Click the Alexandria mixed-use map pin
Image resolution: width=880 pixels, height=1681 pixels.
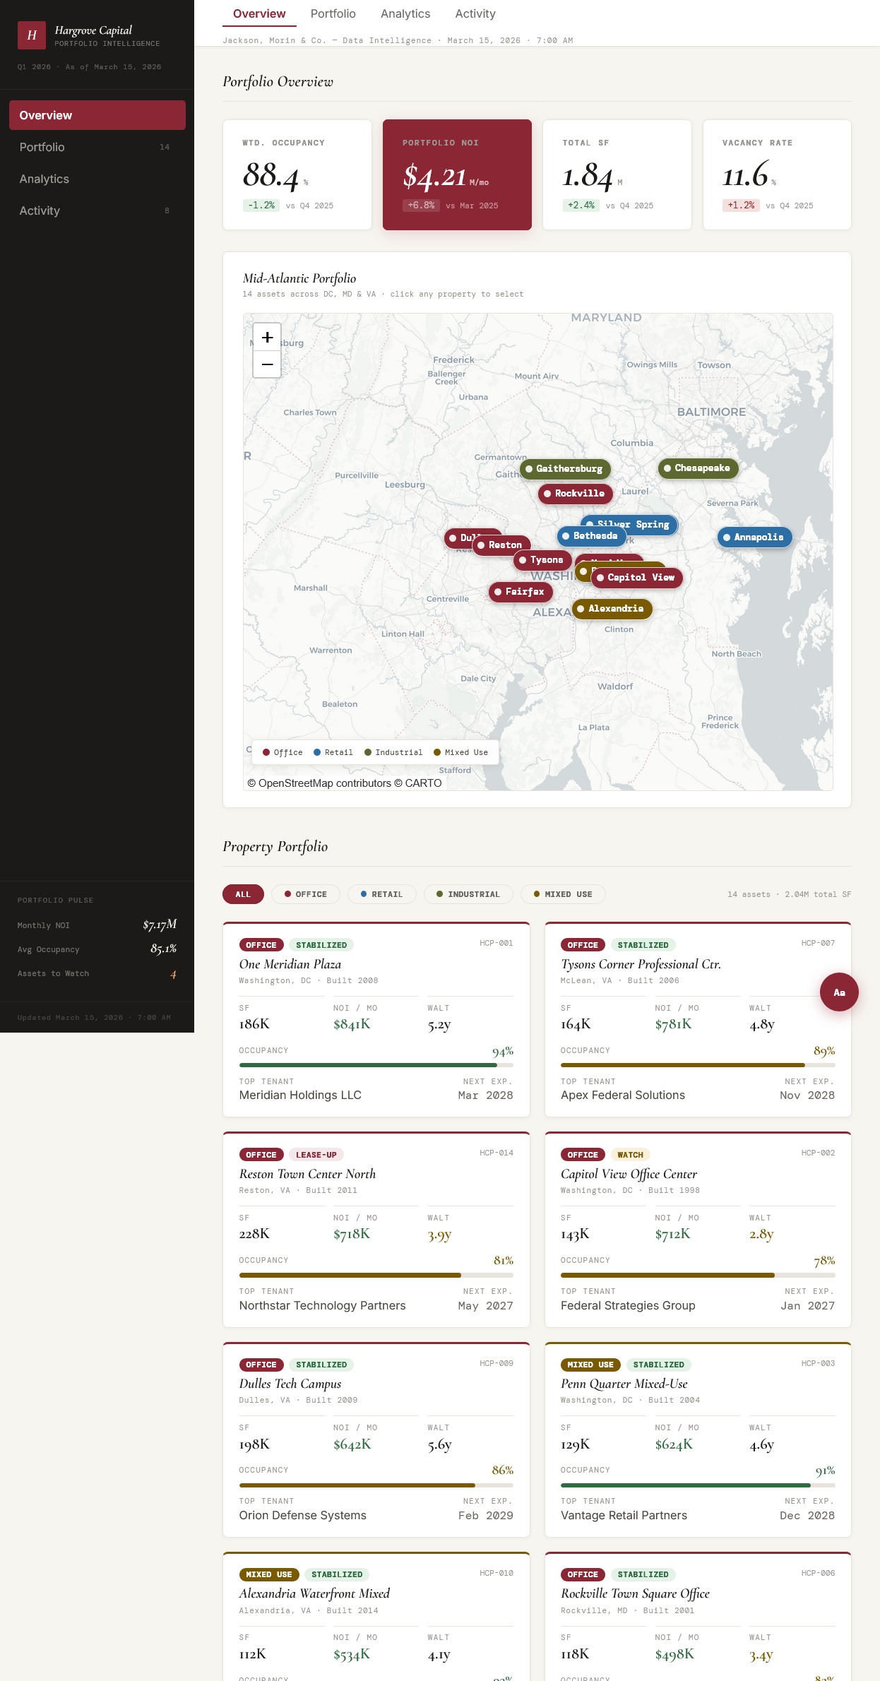612,609
